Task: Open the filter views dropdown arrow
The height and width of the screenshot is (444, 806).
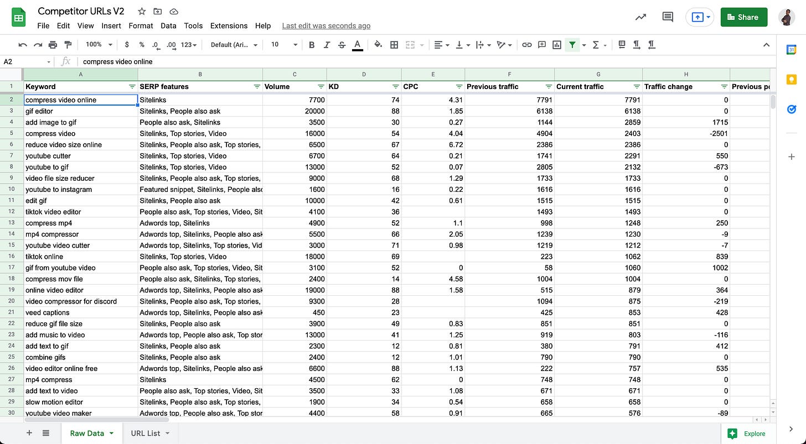Action: [583, 45]
